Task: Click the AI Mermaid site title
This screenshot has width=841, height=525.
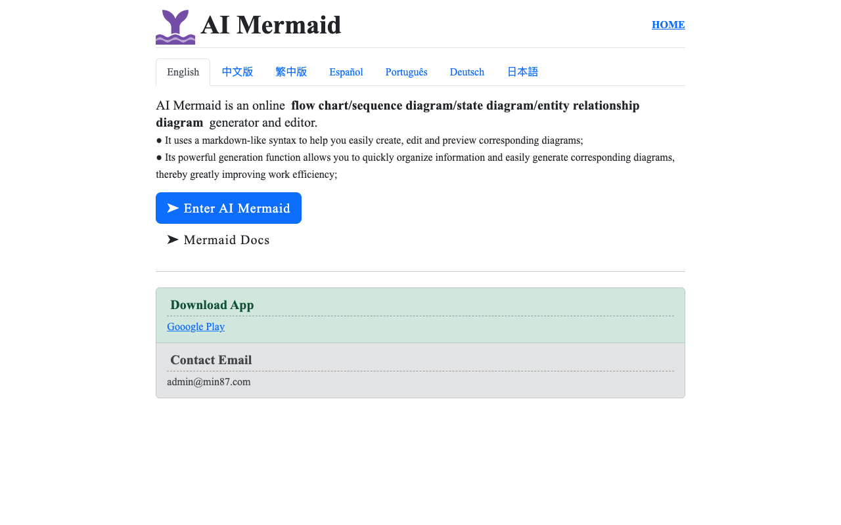Action: pyautogui.click(x=271, y=25)
